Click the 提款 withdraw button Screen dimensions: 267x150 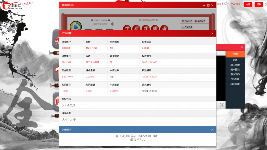tap(258, 4)
